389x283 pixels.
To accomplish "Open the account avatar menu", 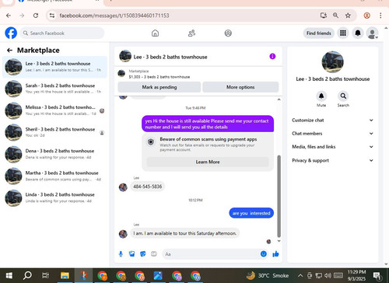I will coord(372,33).
